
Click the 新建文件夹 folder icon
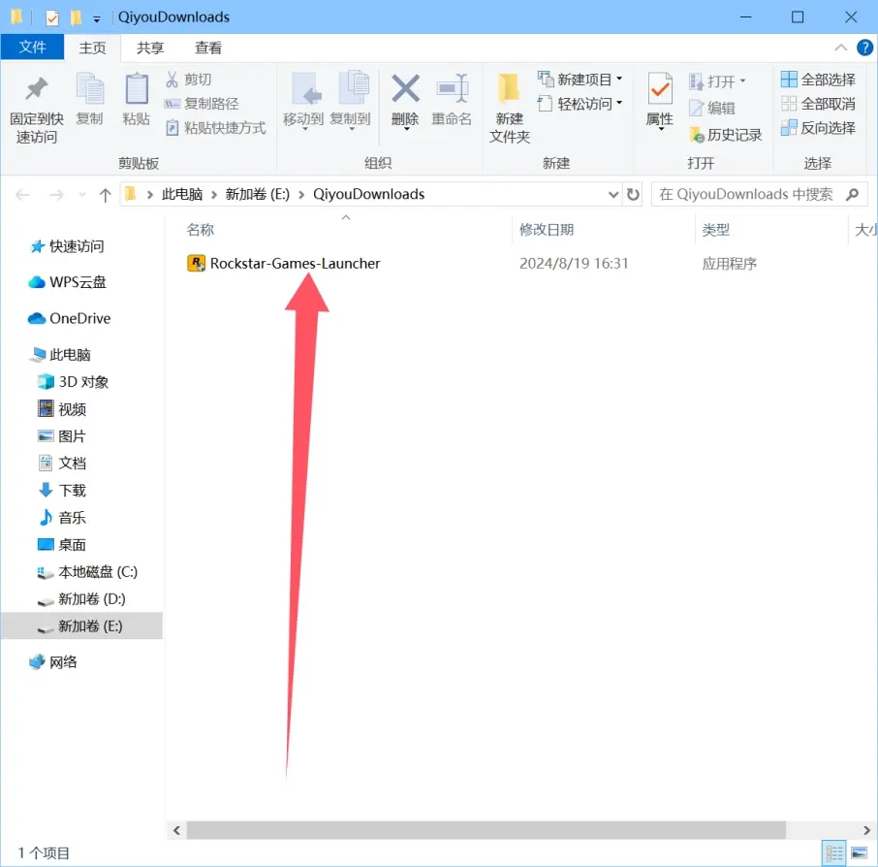pos(509,89)
